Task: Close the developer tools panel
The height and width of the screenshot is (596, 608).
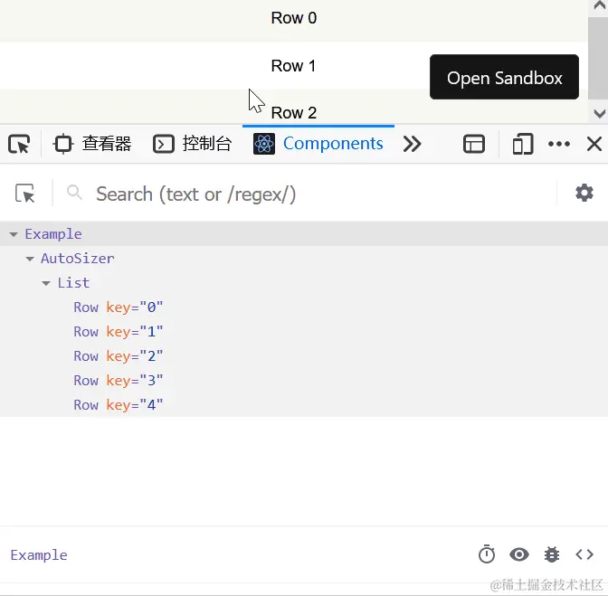Action: tap(594, 144)
